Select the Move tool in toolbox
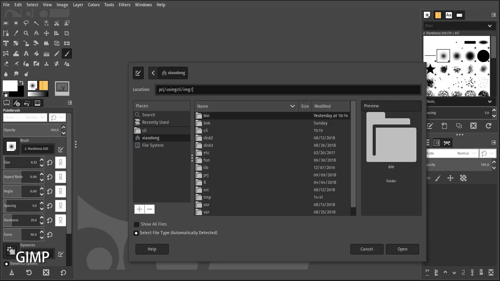This screenshot has width=500, height=281. pos(46,33)
